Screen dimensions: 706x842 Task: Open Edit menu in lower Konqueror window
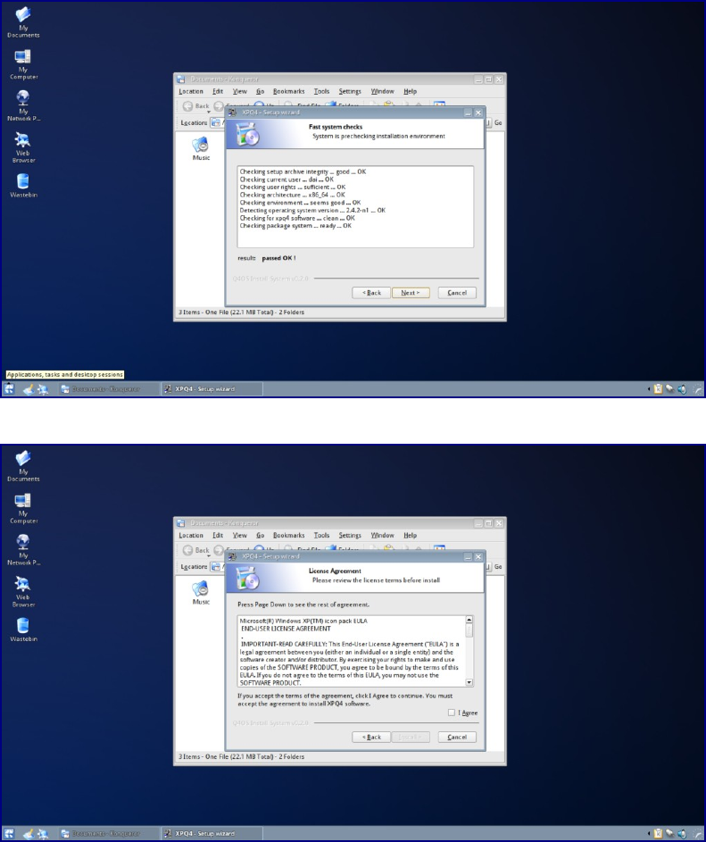coord(218,536)
